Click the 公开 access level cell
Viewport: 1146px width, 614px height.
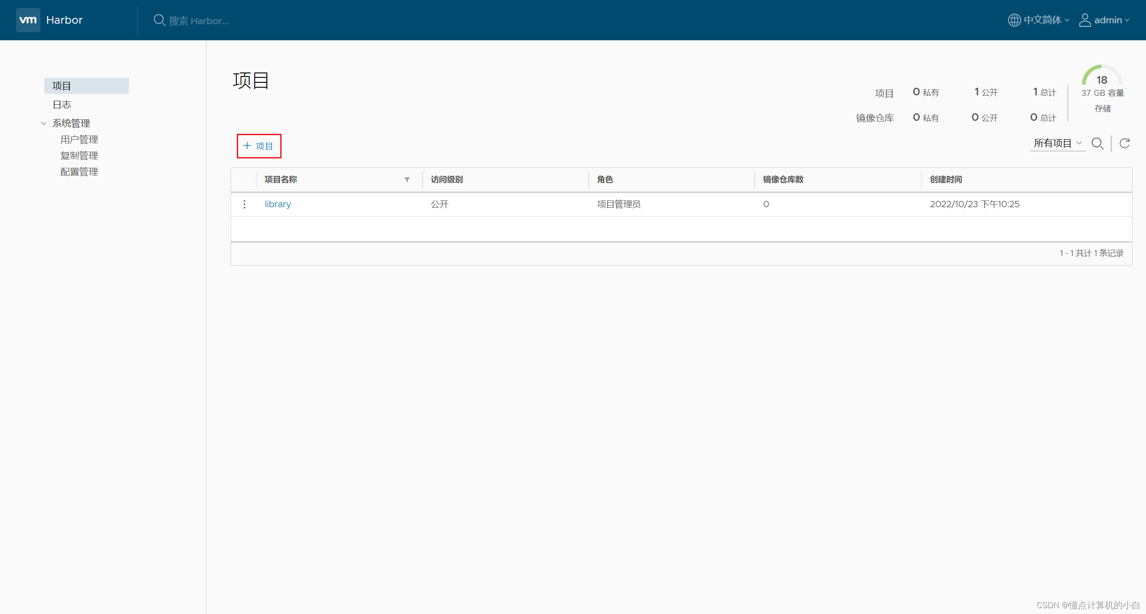[440, 204]
